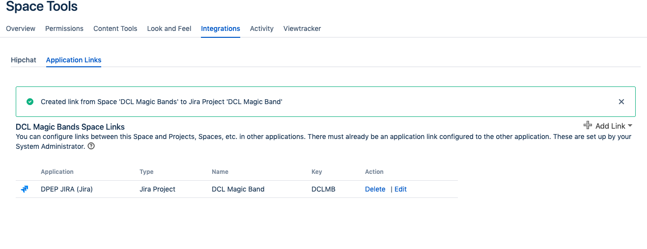Open the Overview tab
647x249 pixels.
[21, 28]
